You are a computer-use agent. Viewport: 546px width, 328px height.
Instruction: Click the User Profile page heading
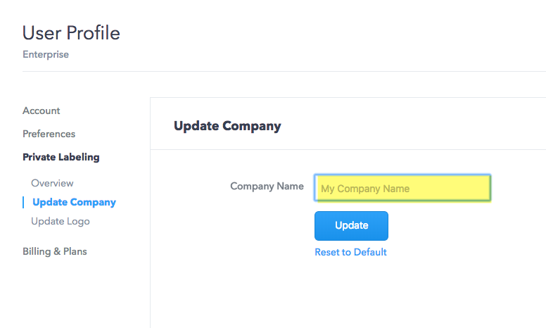(x=71, y=33)
